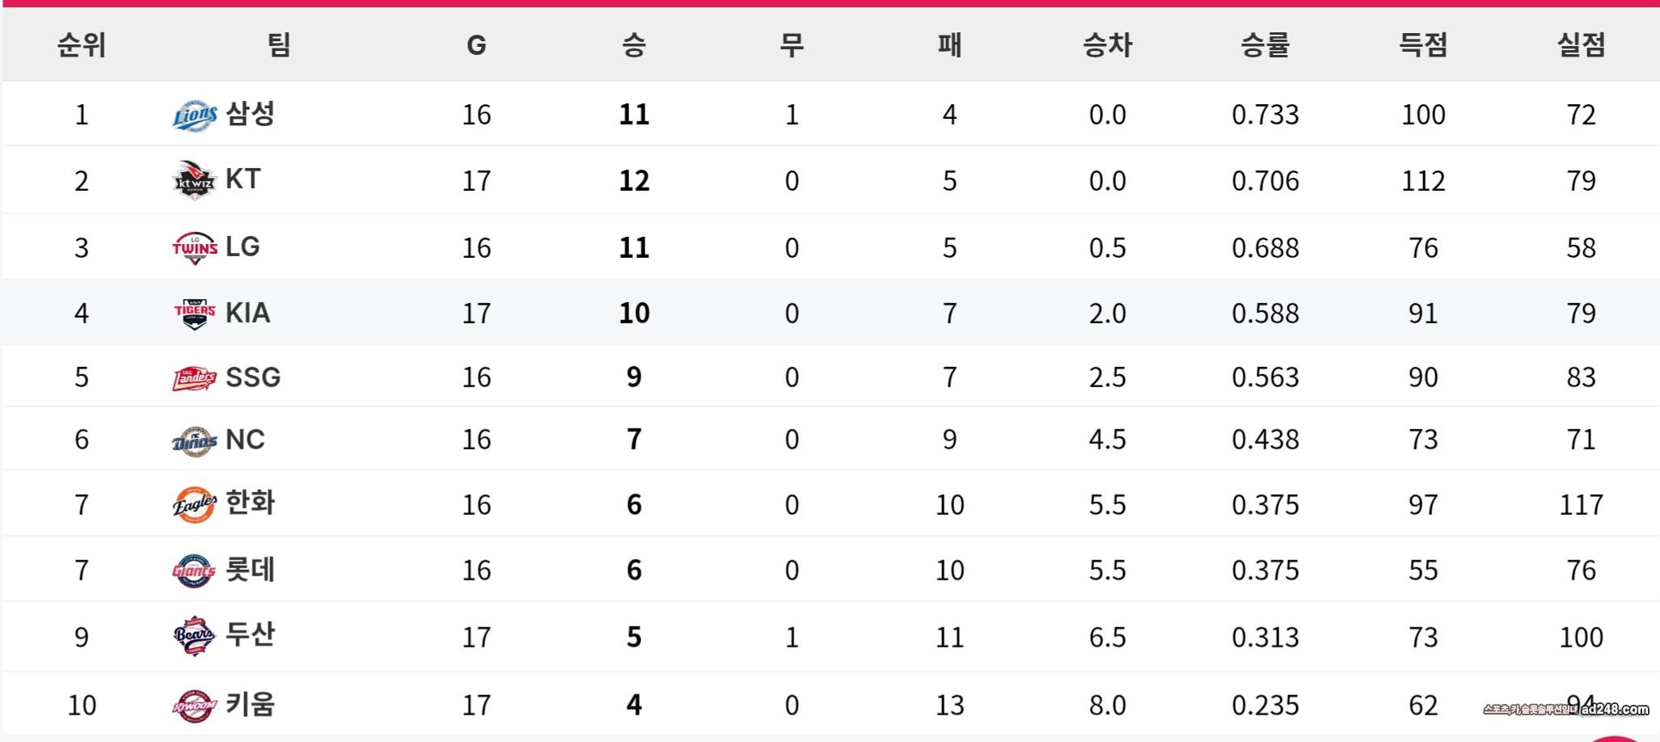Click the ad248.com watermark banner
This screenshot has height=742, width=1660.
point(1565,710)
